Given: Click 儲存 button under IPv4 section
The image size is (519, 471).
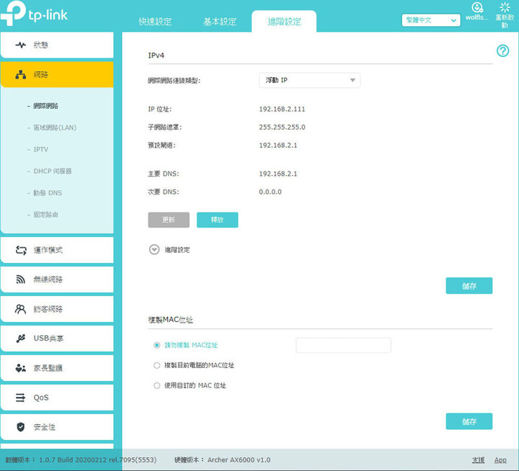Looking at the screenshot, I should (469, 286).
